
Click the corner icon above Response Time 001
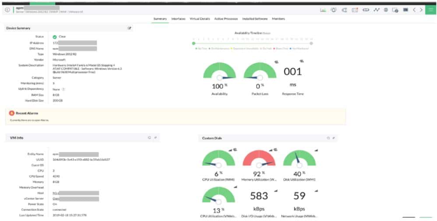tap(302, 61)
